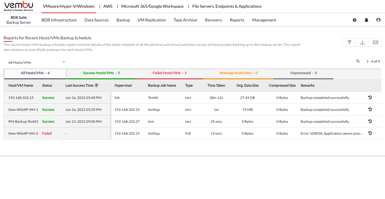This screenshot has width=385, height=199.
Task: Open the user account profile icon
Action: (378, 20)
